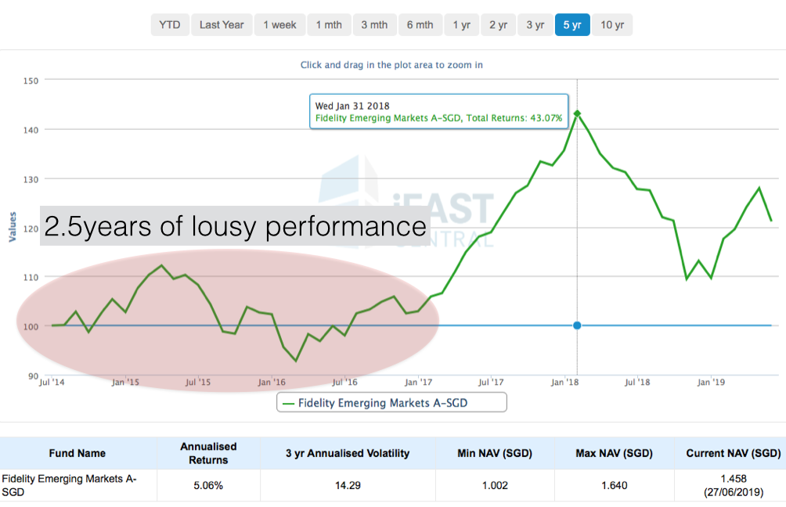
Task: Click the Max NAV (SGD) column header
Action: [x=613, y=453]
